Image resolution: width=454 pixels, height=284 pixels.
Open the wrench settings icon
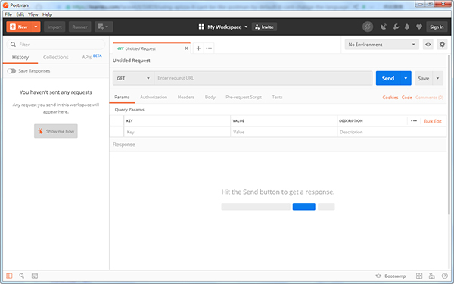click(396, 27)
